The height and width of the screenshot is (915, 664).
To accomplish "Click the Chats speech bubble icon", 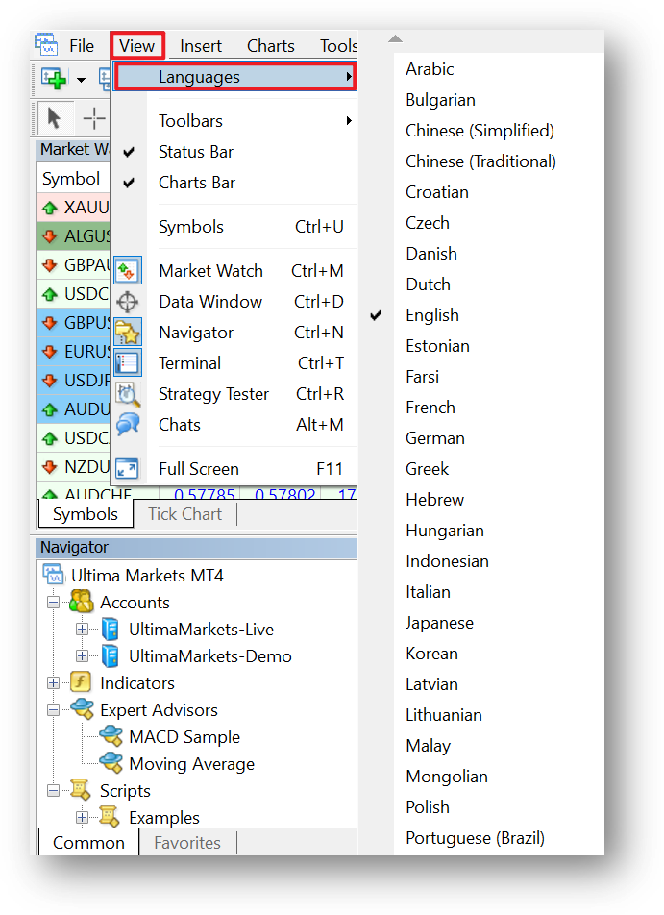I will pyautogui.click(x=127, y=424).
